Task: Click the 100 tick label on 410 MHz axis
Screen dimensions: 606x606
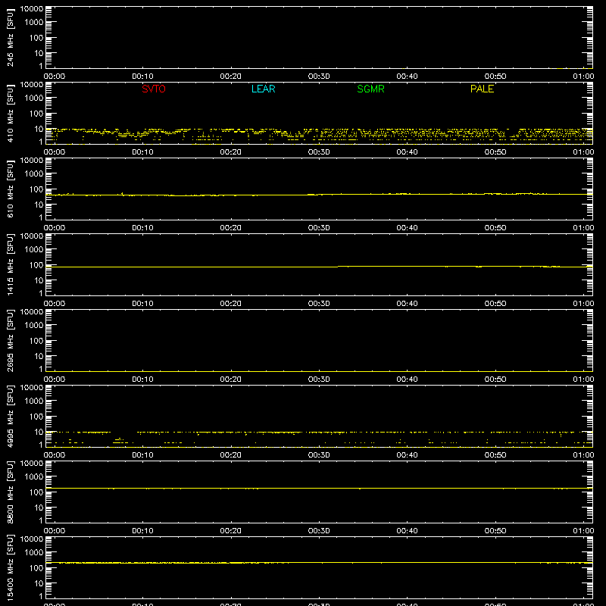Action: [36, 114]
